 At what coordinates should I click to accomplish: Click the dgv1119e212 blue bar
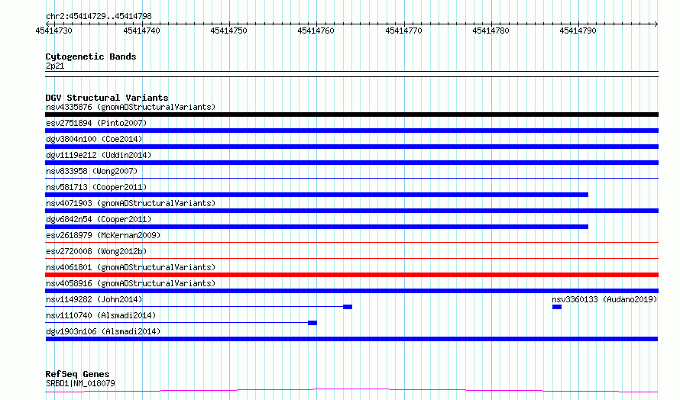pyautogui.click(x=351, y=163)
